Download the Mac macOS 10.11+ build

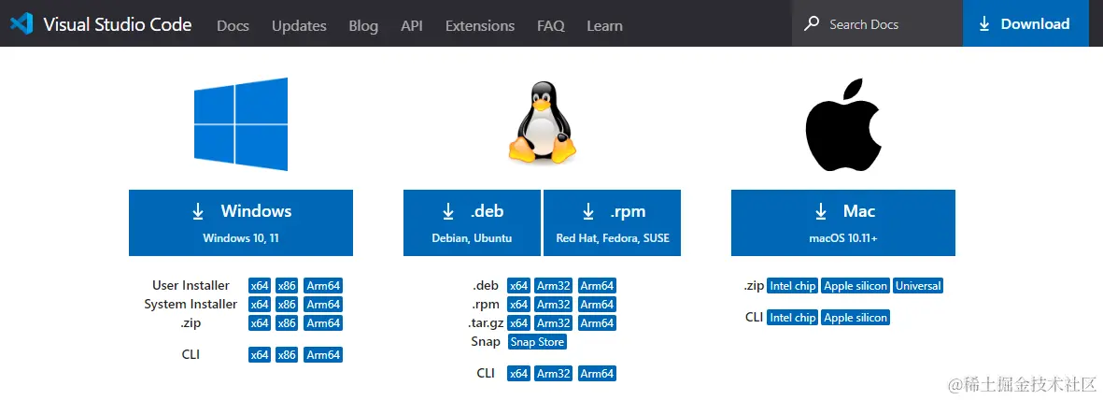843,222
